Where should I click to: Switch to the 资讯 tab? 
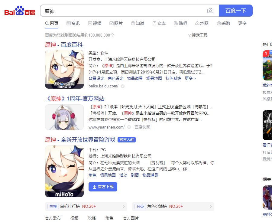pyautogui.click(x=73, y=23)
